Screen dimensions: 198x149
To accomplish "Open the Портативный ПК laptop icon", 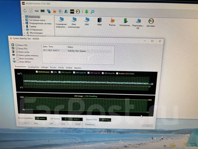I will pos(138,24).
